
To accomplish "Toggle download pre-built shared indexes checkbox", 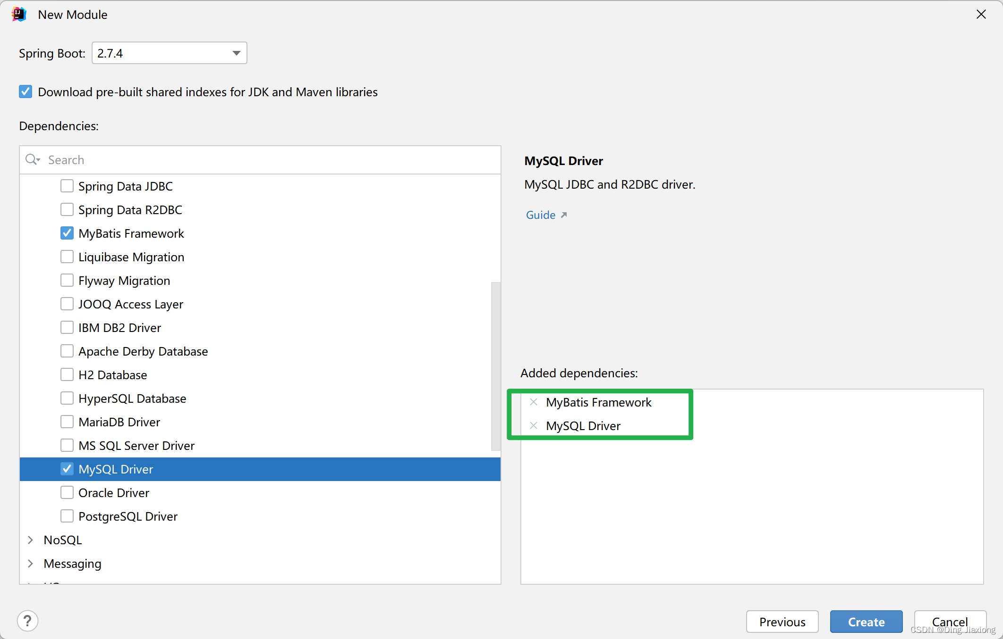I will click(x=25, y=91).
